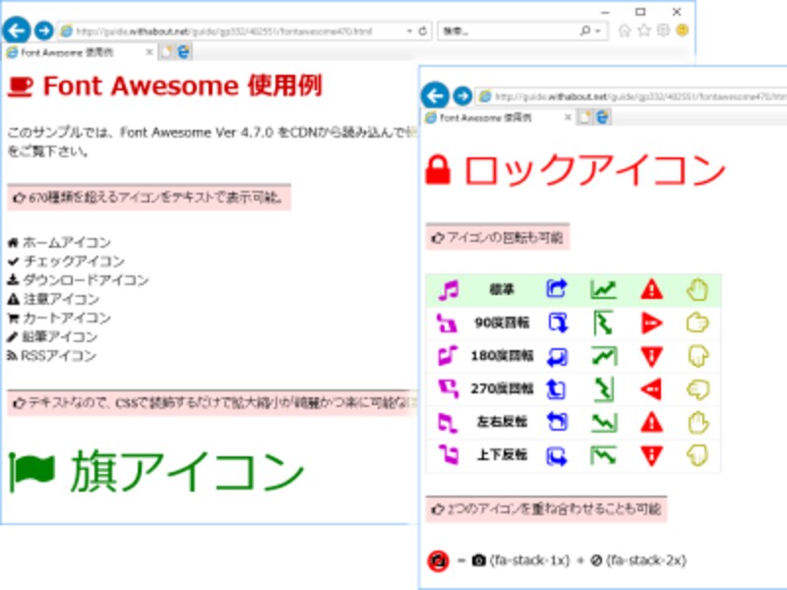Viewport: 787px width, 590px height.
Task: Open Favorites star icon in rear window toolbar
Action: pos(644,31)
